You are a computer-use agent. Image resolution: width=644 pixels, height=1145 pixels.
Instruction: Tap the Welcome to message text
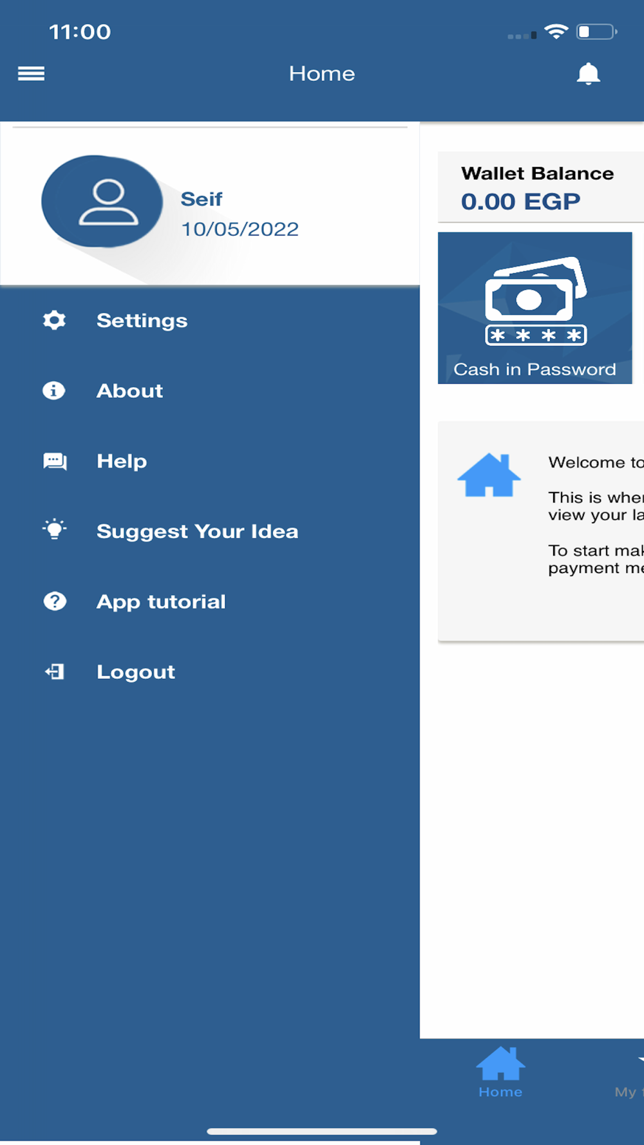click(x=596, y=462)
